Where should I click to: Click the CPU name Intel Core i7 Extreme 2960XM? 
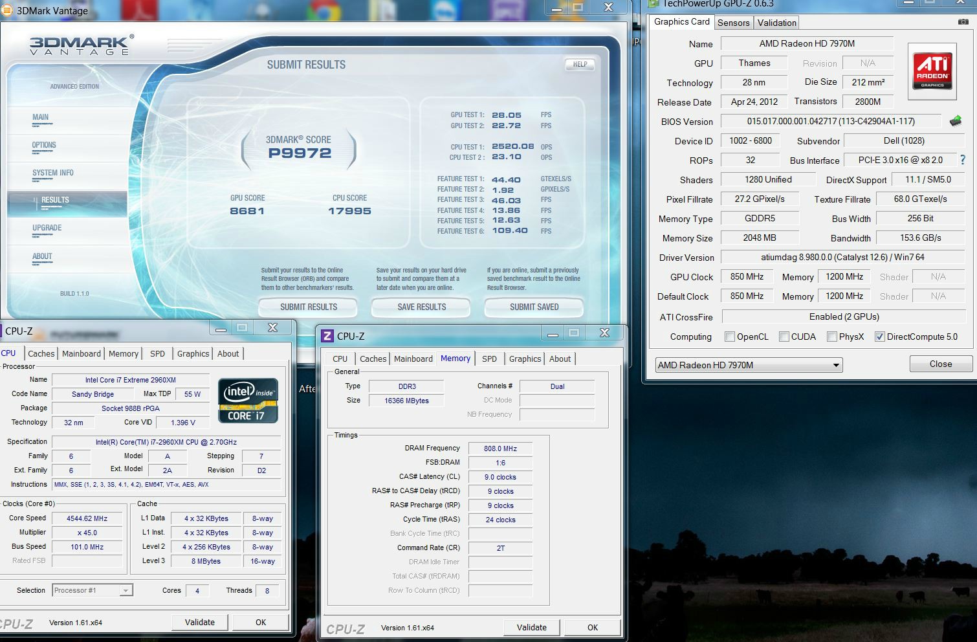(x=131, y=380)
